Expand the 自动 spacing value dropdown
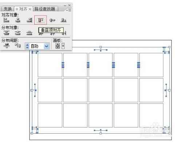The image size is (182, 142). 47,46
